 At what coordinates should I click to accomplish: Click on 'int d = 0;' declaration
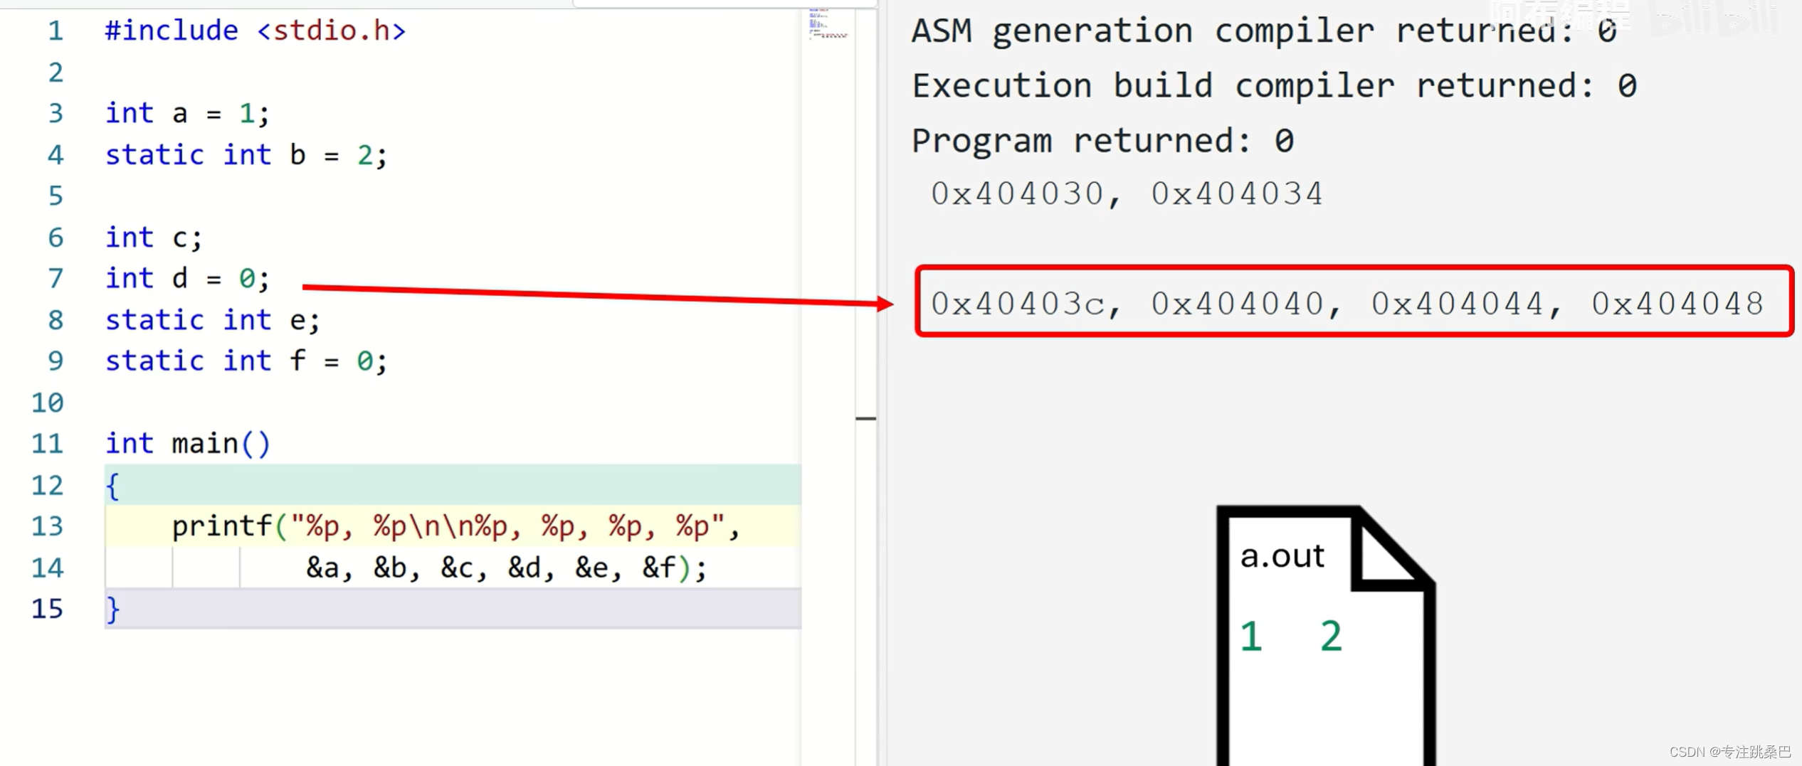(x=187, y=278)
